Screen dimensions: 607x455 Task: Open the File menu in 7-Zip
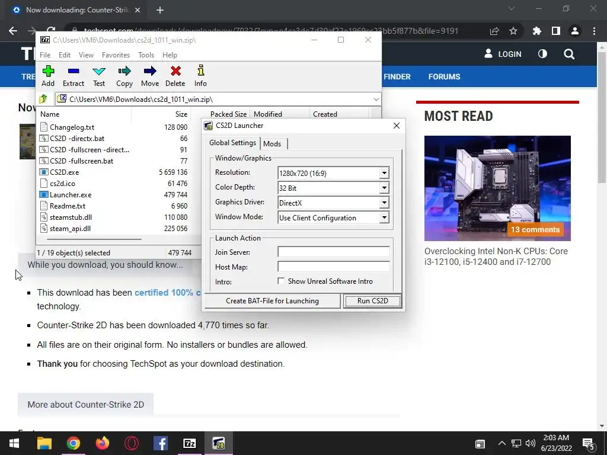[45, 55]
